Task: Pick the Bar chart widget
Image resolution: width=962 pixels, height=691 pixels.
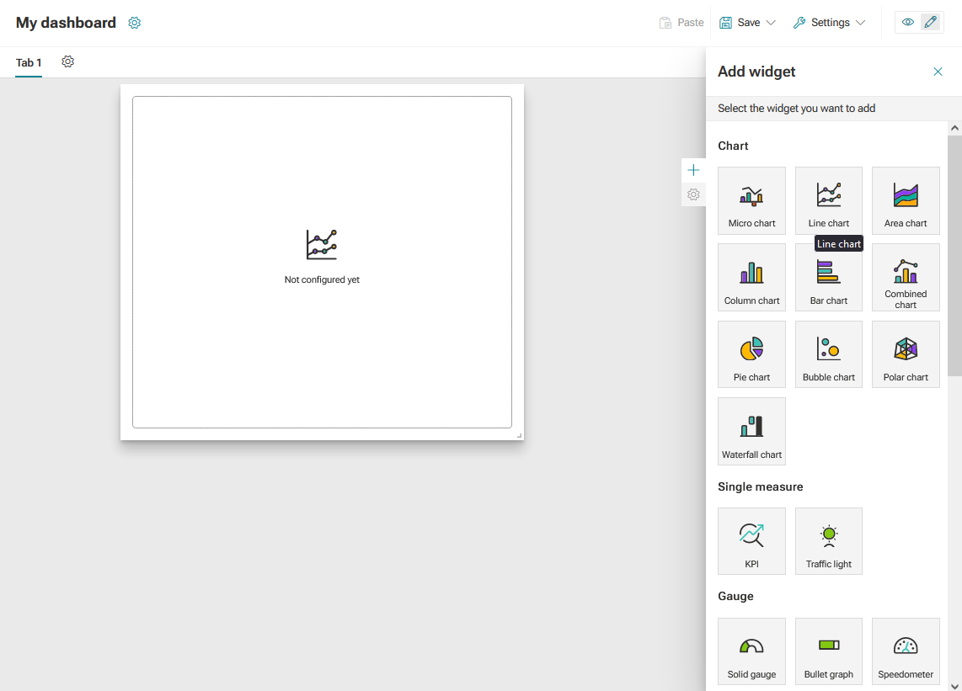Action: [828, 277]
